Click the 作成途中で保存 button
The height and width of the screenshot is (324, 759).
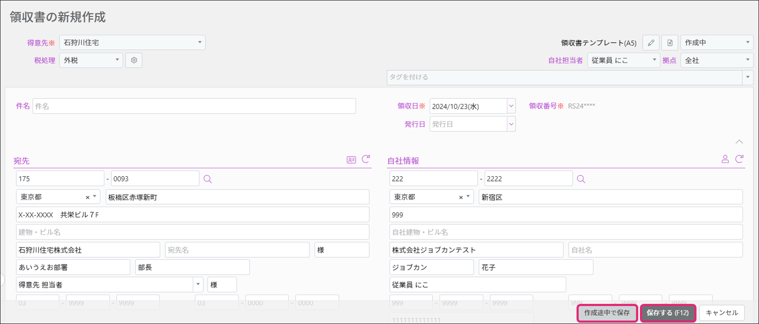click(x=607, y=313)
